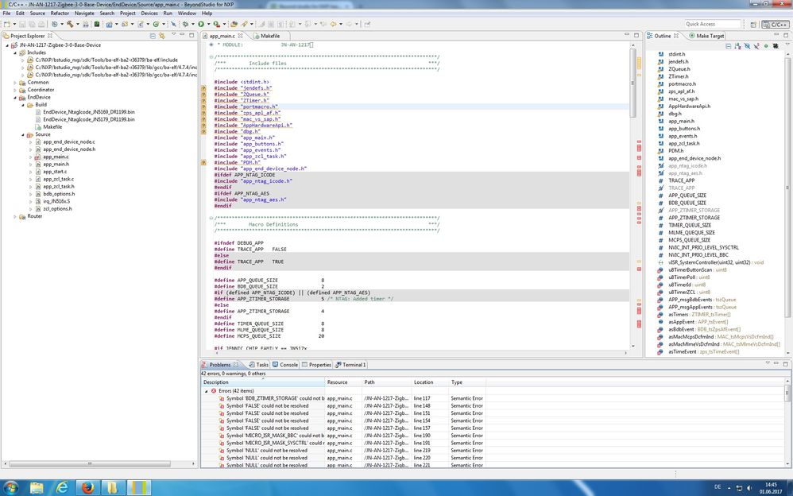
Task: Switch to the C/C++ perspective button
Action: (775, 25)
